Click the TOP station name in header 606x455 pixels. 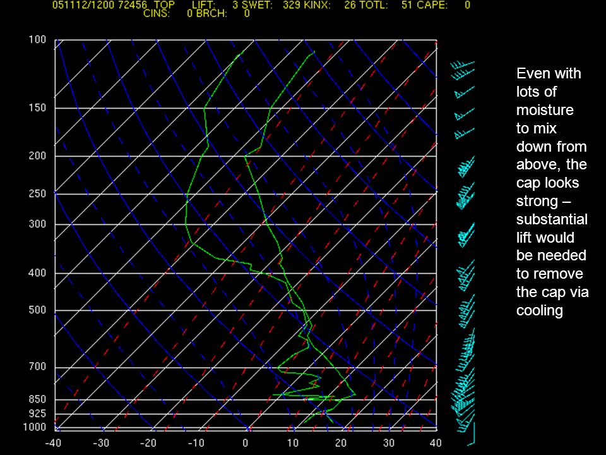(x=164, y=5)
